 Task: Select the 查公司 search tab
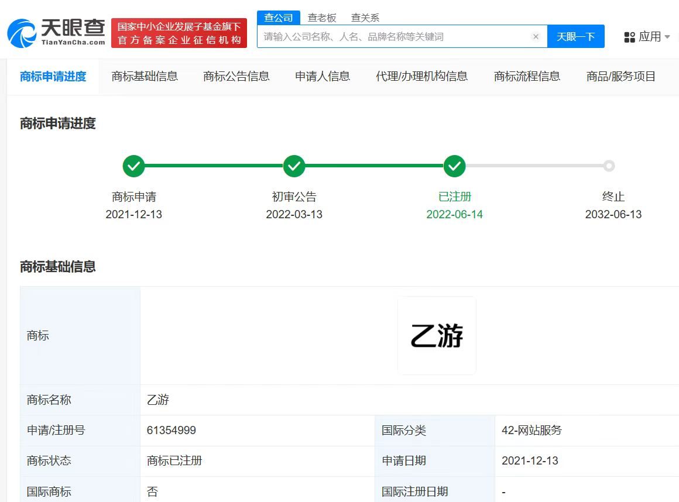point(278,18)
